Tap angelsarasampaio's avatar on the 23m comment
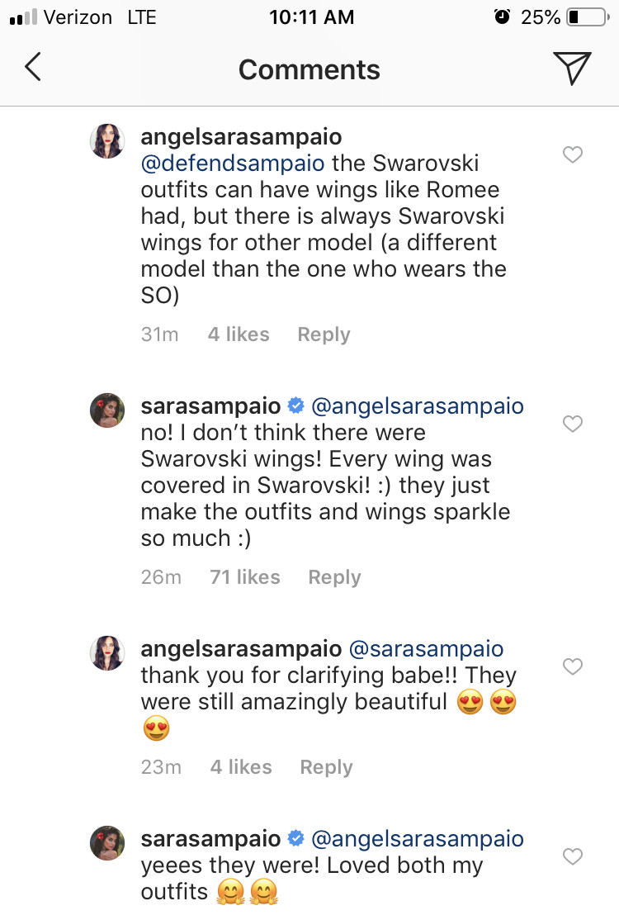619x915 pixels. [107, 653]
